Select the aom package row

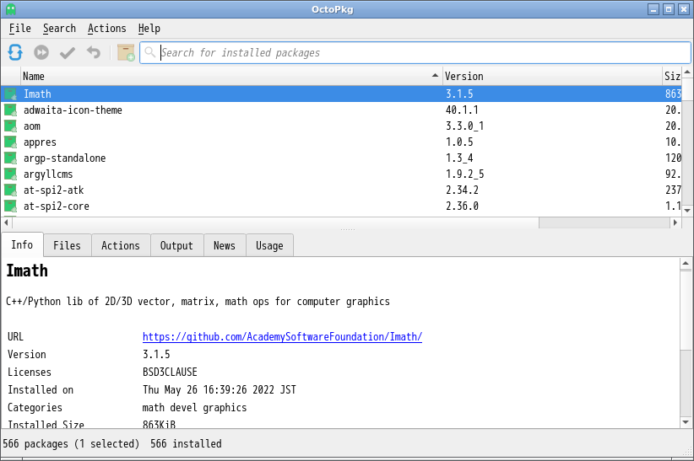pyautogui.click(x=341, y=126)
